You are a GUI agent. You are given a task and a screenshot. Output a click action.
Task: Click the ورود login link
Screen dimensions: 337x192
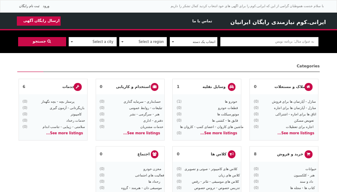pos(46,6)
